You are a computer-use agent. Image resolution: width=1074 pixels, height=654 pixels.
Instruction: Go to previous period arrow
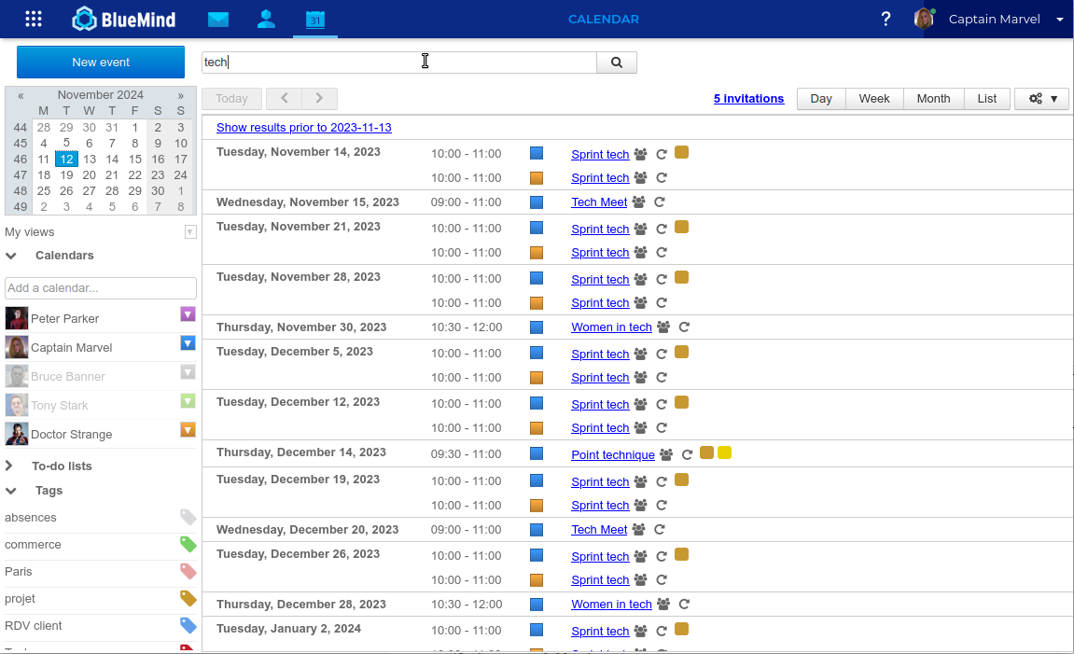click(x=284, y=99)
